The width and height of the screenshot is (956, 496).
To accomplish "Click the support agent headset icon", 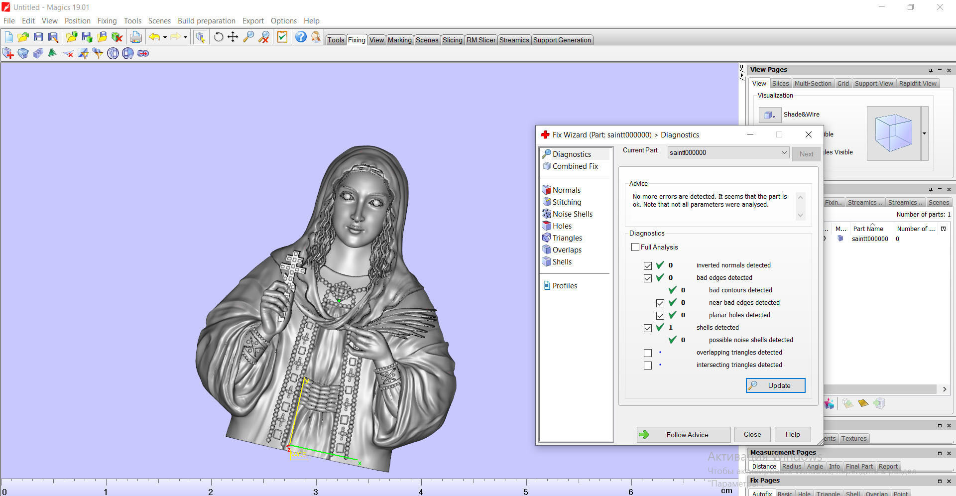I will pos(316,37).
